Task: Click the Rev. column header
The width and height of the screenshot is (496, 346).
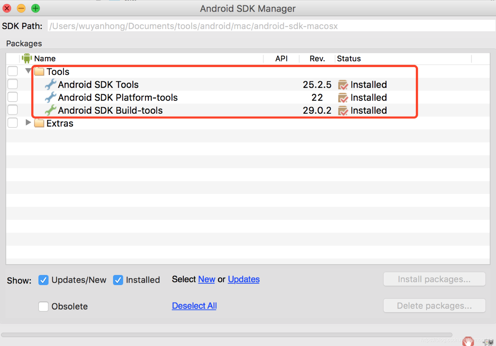Action: point(317,59)
